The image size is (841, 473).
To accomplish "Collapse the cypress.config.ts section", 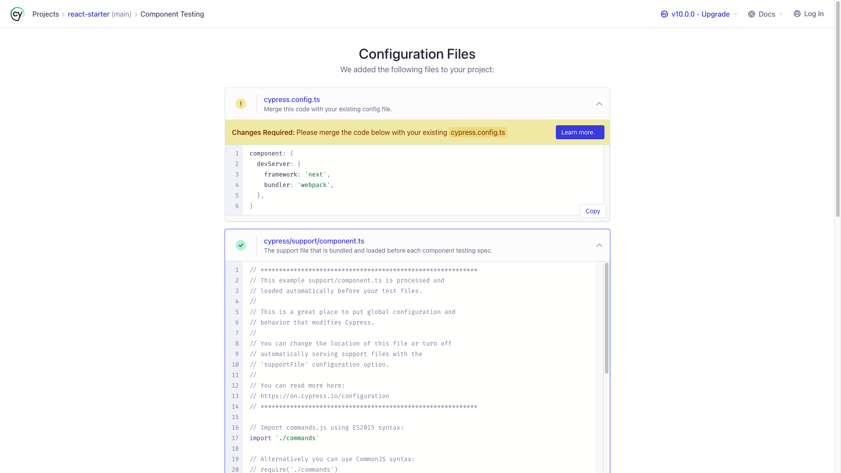I will (x=599, y=104).
